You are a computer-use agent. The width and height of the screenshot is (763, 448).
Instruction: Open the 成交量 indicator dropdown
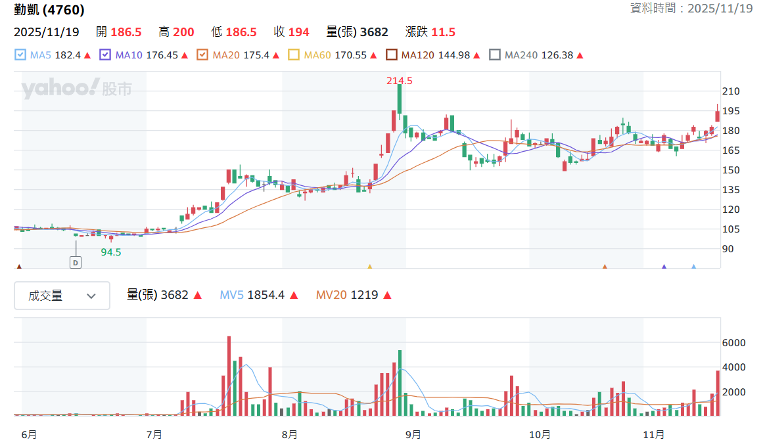(62, 296)
